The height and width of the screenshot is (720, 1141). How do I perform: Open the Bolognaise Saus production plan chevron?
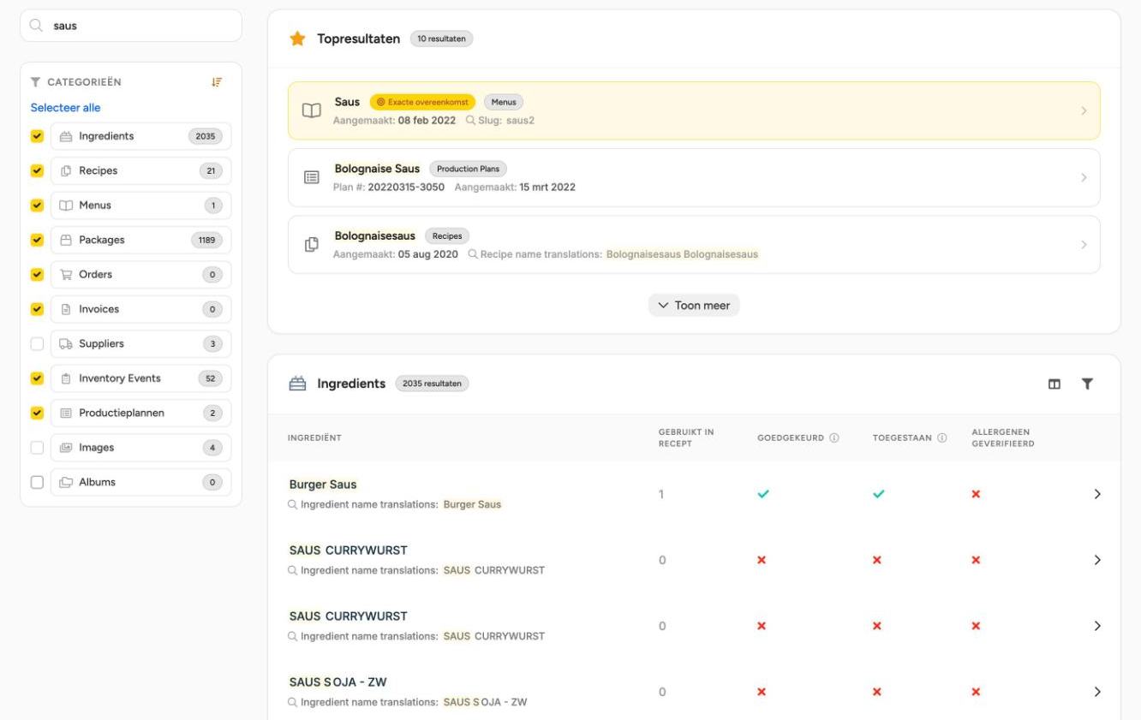click(1084, 177)
